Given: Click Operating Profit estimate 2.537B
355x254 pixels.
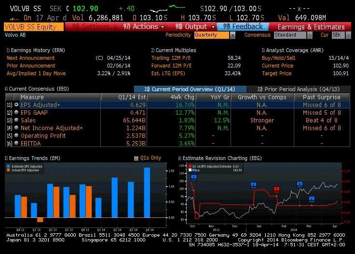Looking at the screenshot, I should point(136,136).
